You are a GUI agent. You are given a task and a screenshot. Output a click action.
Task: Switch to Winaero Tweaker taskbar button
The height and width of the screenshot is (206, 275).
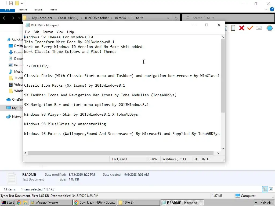[x=51, y=203]
